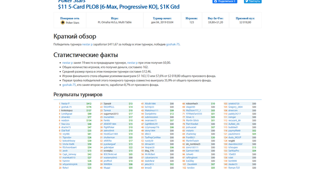The height and width of the screenshot is (169, 315).
Task: Open Roman-TLR profile at rank 141
Action: tap(234, 168)
